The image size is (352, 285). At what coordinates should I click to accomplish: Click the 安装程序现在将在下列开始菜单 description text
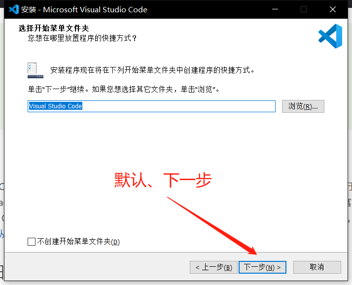pyautogui.click(x=152, y=70)
